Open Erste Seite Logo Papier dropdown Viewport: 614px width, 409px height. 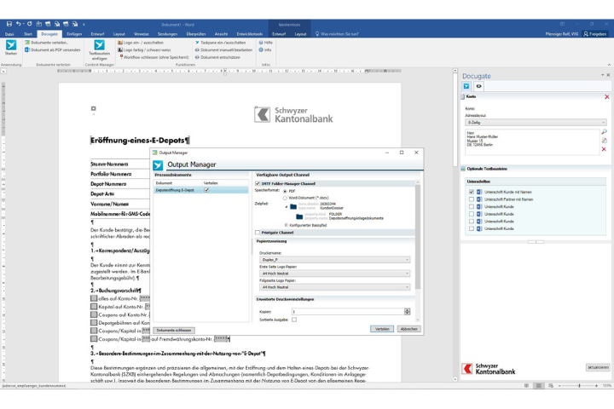pos(334,274)
